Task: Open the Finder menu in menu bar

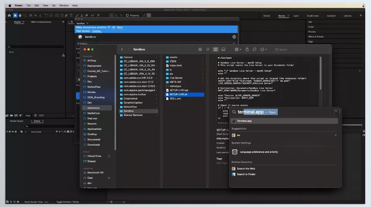Action: 19,5
